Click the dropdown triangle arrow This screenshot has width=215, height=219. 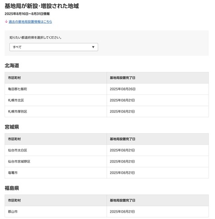click(93, 47)
